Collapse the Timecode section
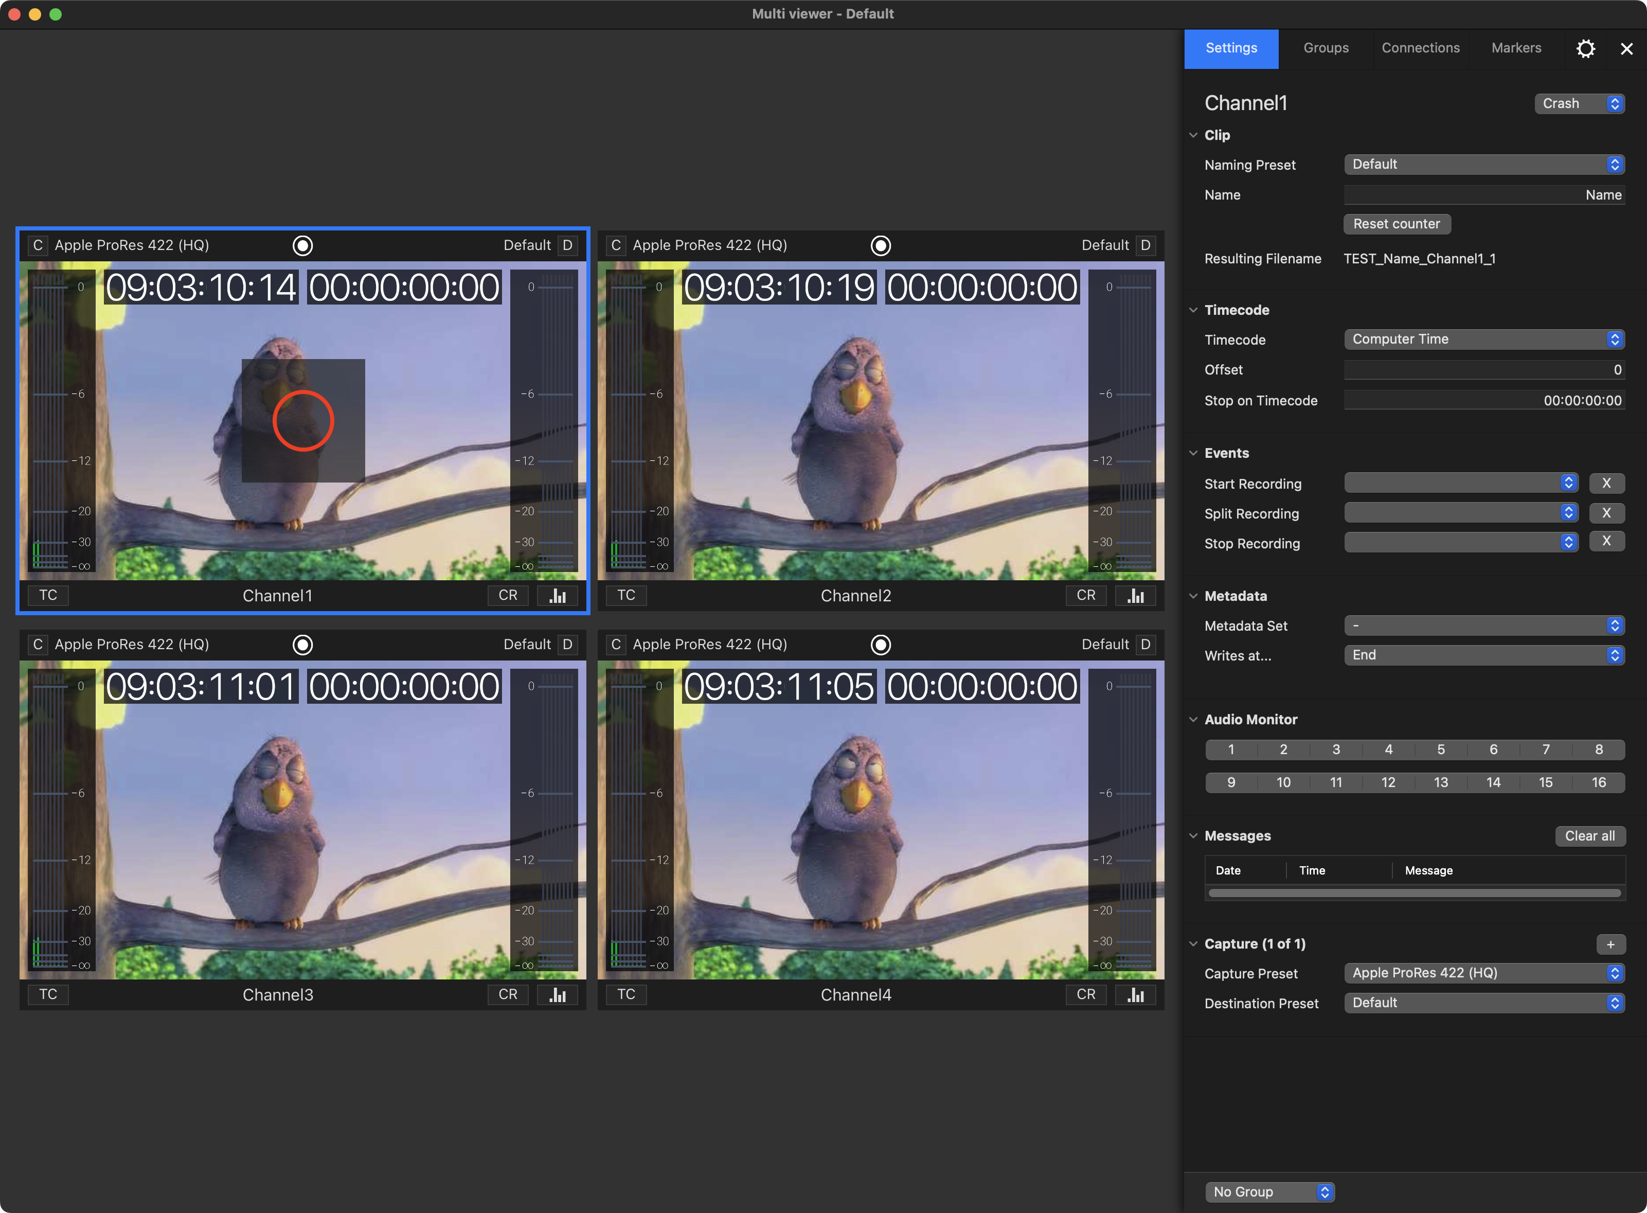 click(x=1193, y=310)
